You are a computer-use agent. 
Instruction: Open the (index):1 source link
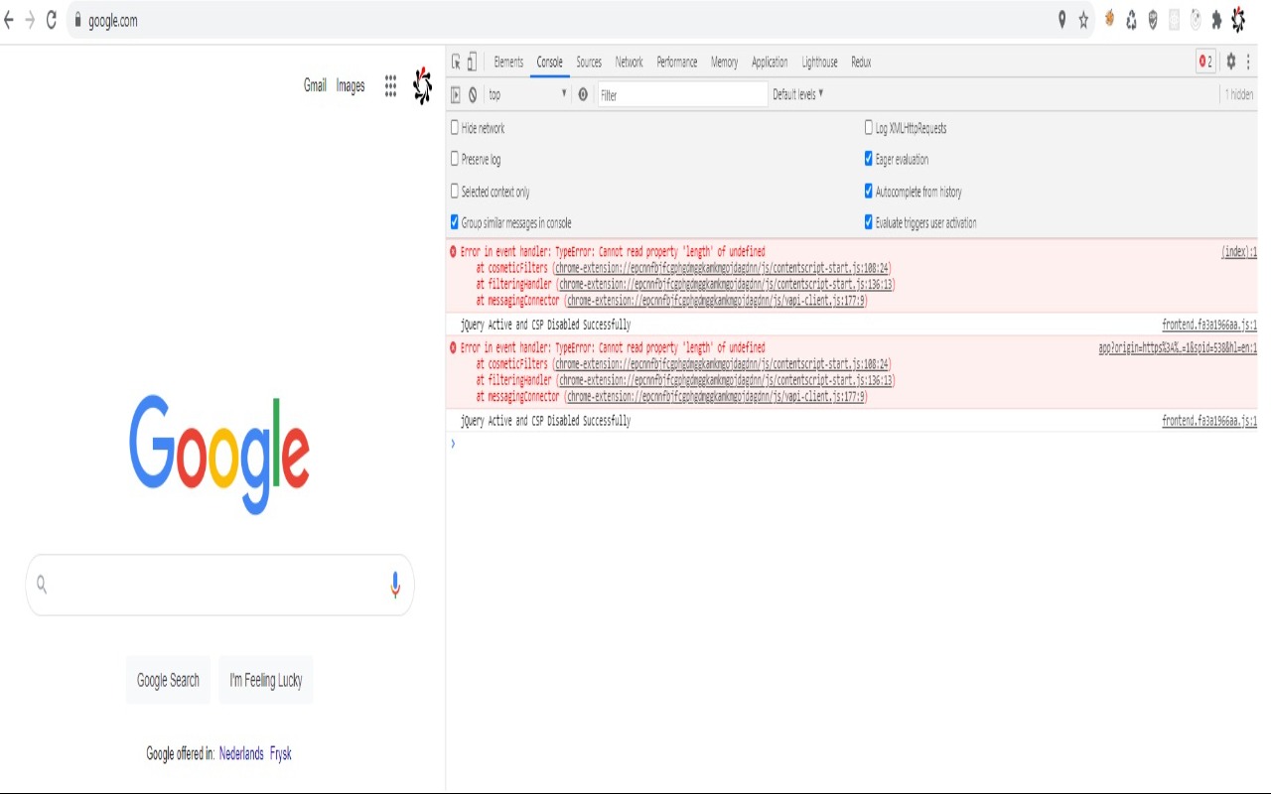(x=1239, y=252)
